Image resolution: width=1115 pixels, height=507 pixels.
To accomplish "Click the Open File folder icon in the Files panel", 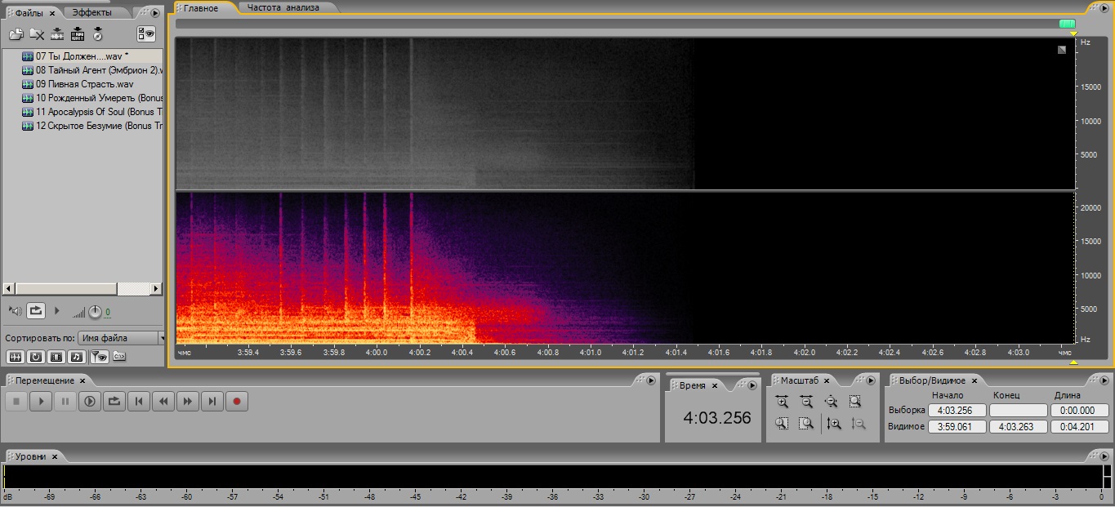I will [16, 34].
